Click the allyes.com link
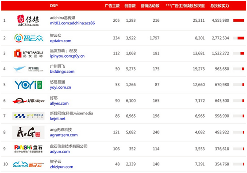 pyautogui.click(x=59, y=103)
